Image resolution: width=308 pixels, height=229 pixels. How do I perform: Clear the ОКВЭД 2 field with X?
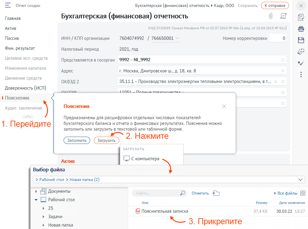click(x=276, y=82)
